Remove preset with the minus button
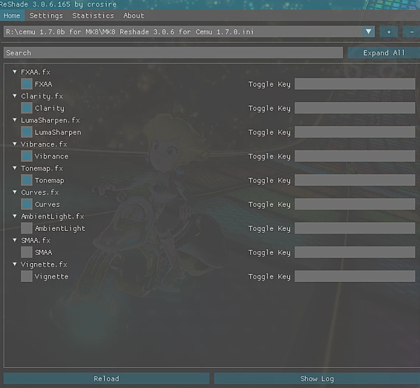This screenshot has width=420, height=388. tap(412, 32)
